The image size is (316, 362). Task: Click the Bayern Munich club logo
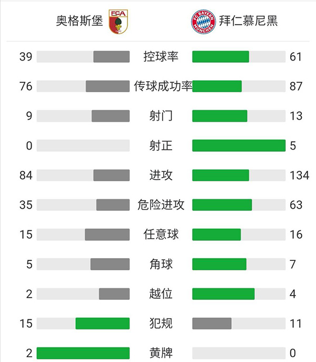tap(203, 22)
